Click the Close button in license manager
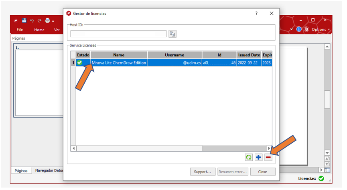The width and height of the screenshot is (347, 190). point(263,172)
